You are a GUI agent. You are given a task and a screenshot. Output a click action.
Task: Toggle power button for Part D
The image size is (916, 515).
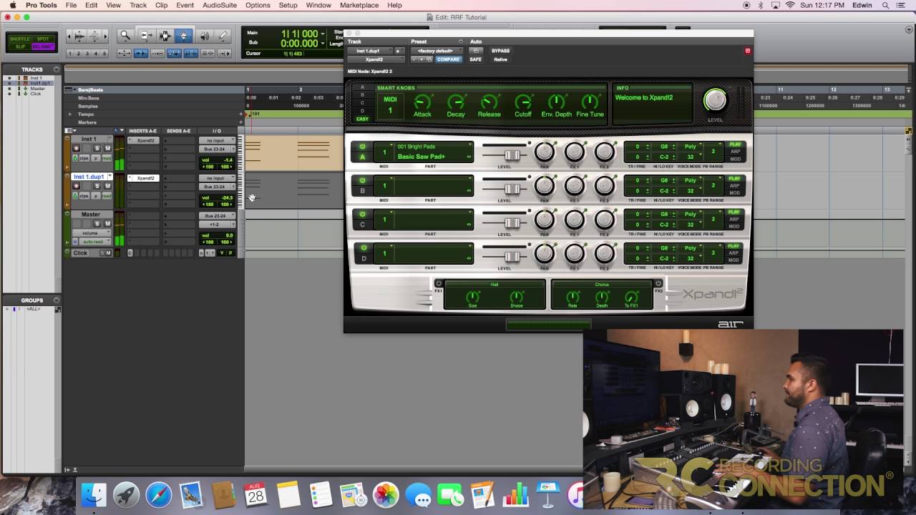point(363,247)
